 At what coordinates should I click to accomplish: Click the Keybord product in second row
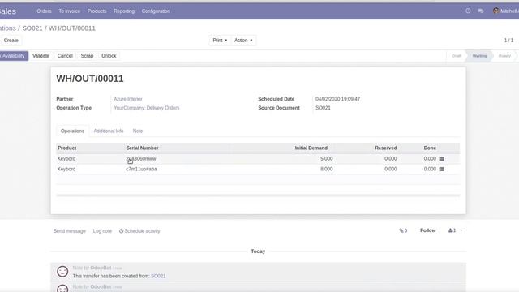[66, 169]
